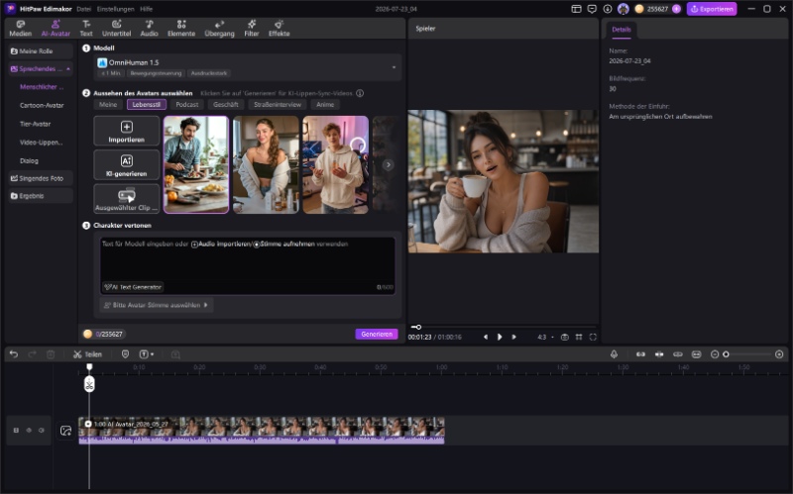Select the chef cooking avatar thumbnail

(196, 164)
